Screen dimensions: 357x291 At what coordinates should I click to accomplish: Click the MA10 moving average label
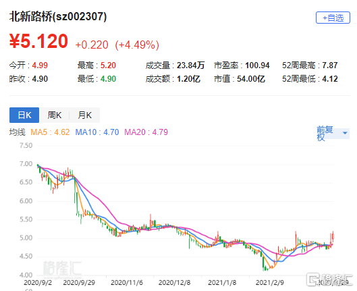(97, 132)
